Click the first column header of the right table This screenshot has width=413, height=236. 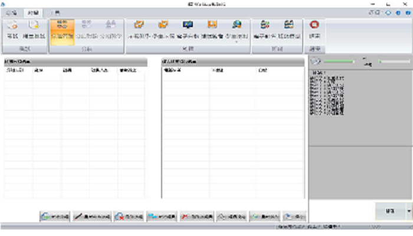(x=185, y=70)
